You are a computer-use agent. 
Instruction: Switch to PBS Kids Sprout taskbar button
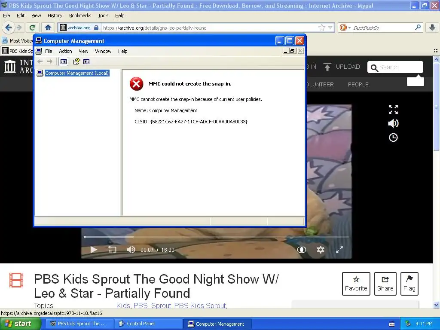(x=79, y=324)
